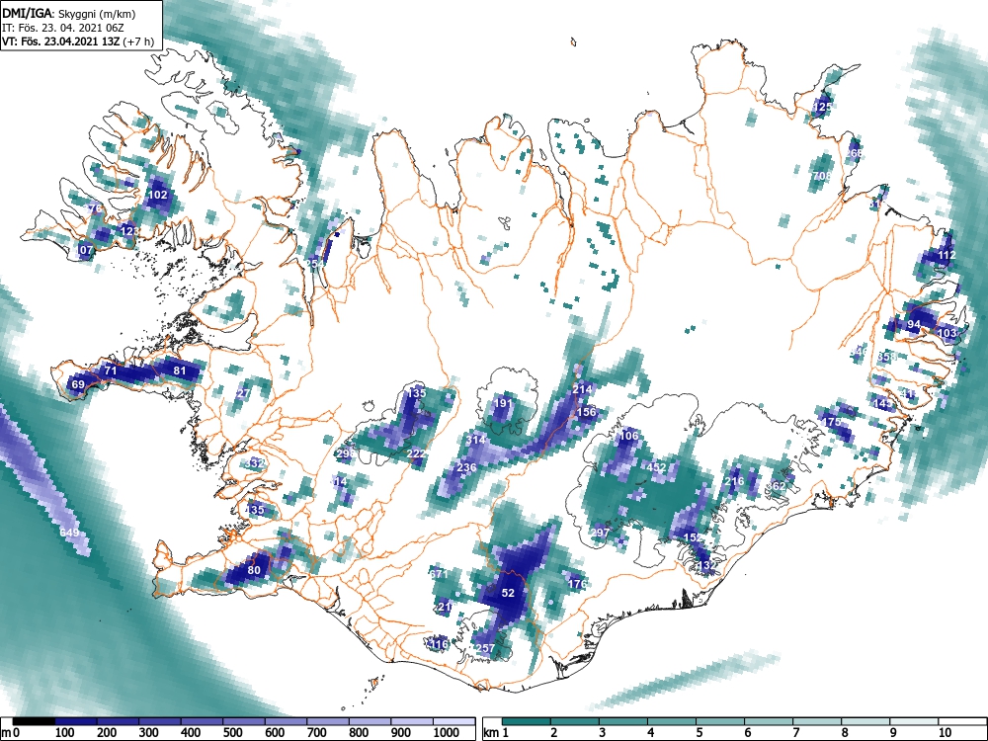This screenshot has width=988, height=741.
Task: Click the 7–8 km pale legend swatch
Action: coord(817,721)
